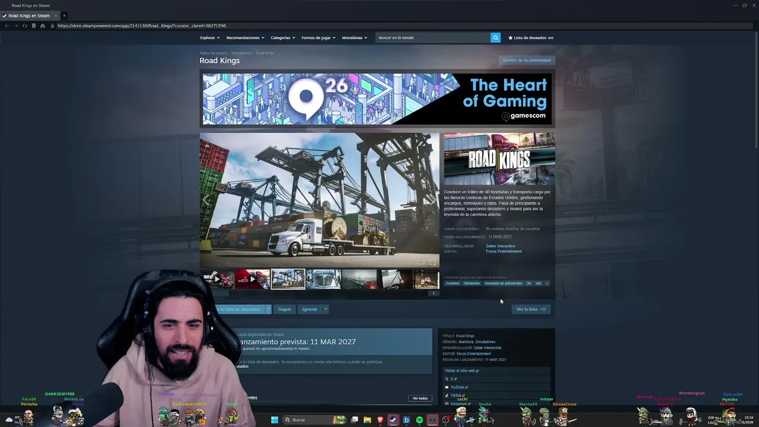Go forward with the browser forward arrow
759x427 pixels.
(16, 26)
